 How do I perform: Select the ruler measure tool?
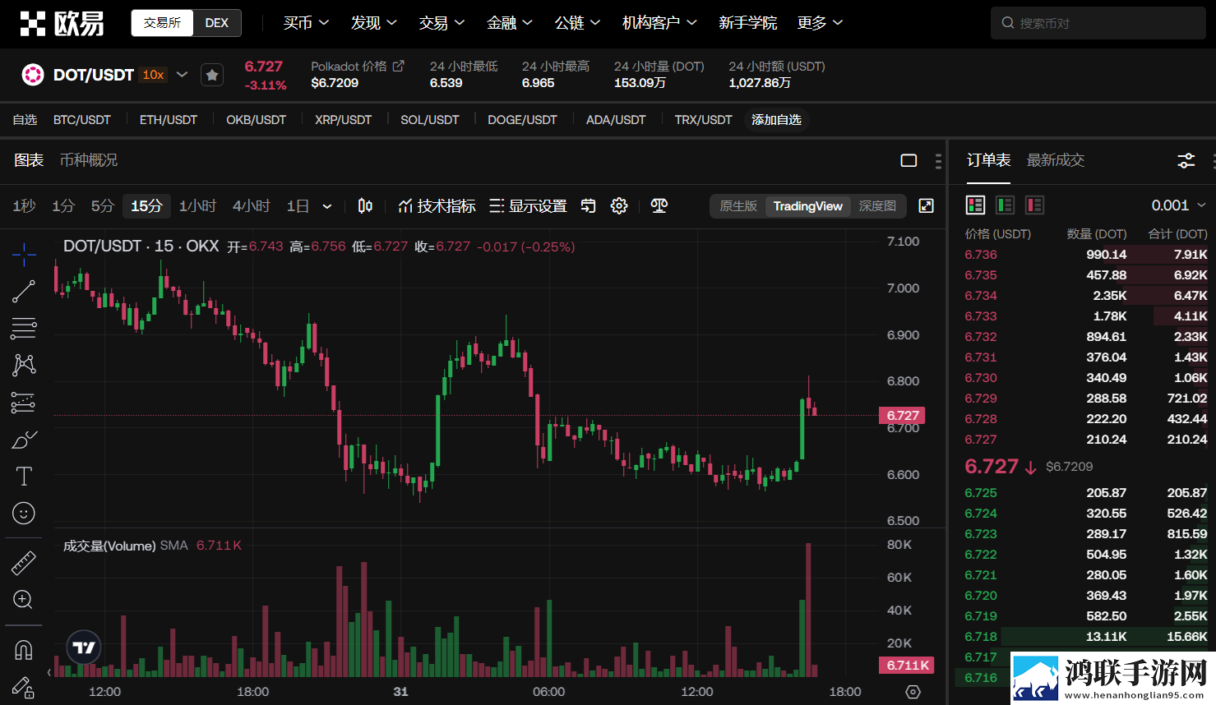pos(24,563)
